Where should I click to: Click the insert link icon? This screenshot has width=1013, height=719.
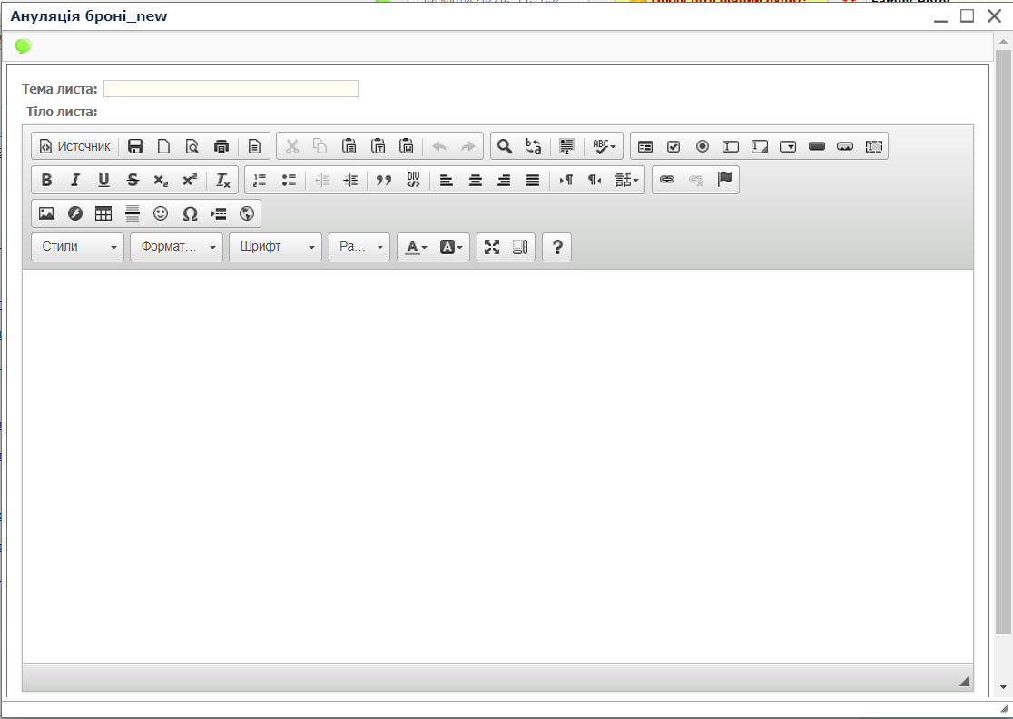(667, 180)
